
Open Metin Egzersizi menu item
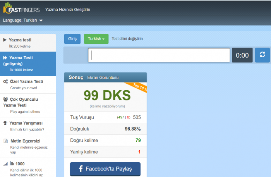[28, 146]
